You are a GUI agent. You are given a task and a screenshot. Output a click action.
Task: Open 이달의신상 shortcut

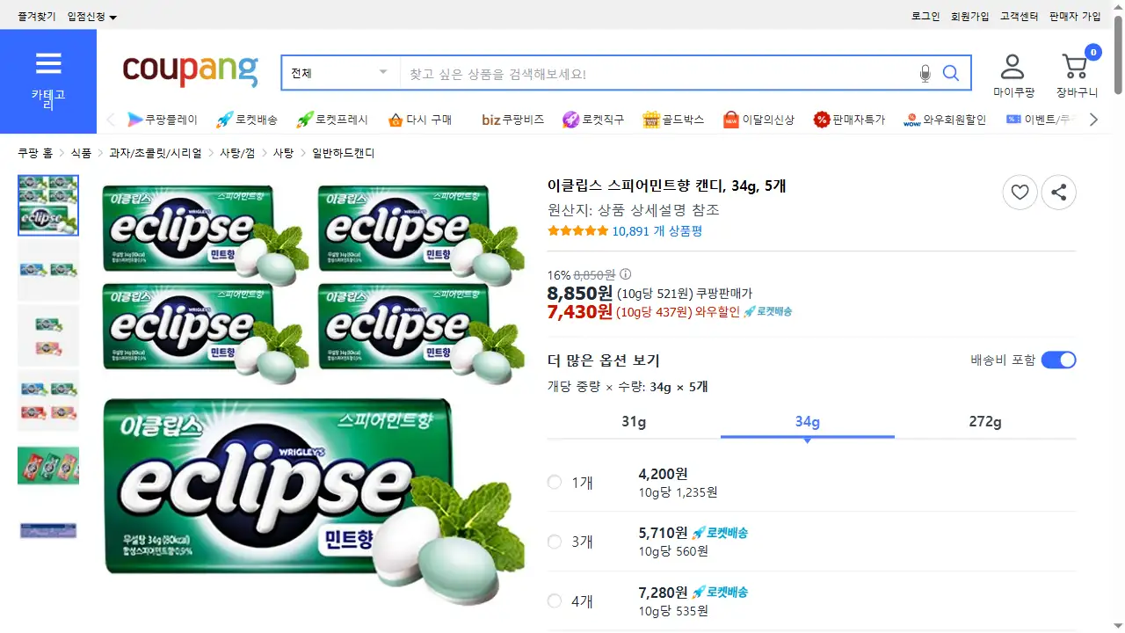pos(758,120)
